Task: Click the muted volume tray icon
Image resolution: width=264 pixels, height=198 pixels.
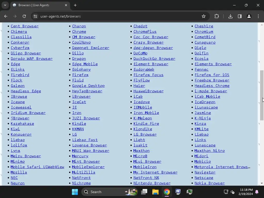Action: click(x=233, y=192)
